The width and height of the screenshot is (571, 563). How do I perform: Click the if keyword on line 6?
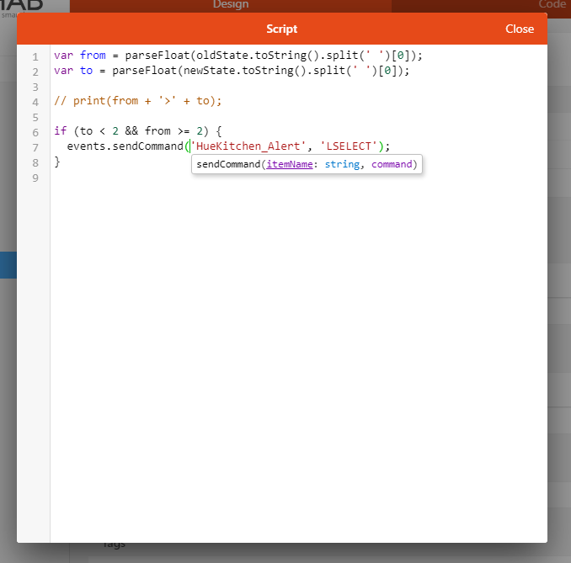(x=60, y=131)
